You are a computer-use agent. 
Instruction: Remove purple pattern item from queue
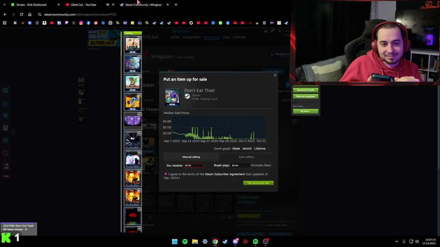click(139, 114)
